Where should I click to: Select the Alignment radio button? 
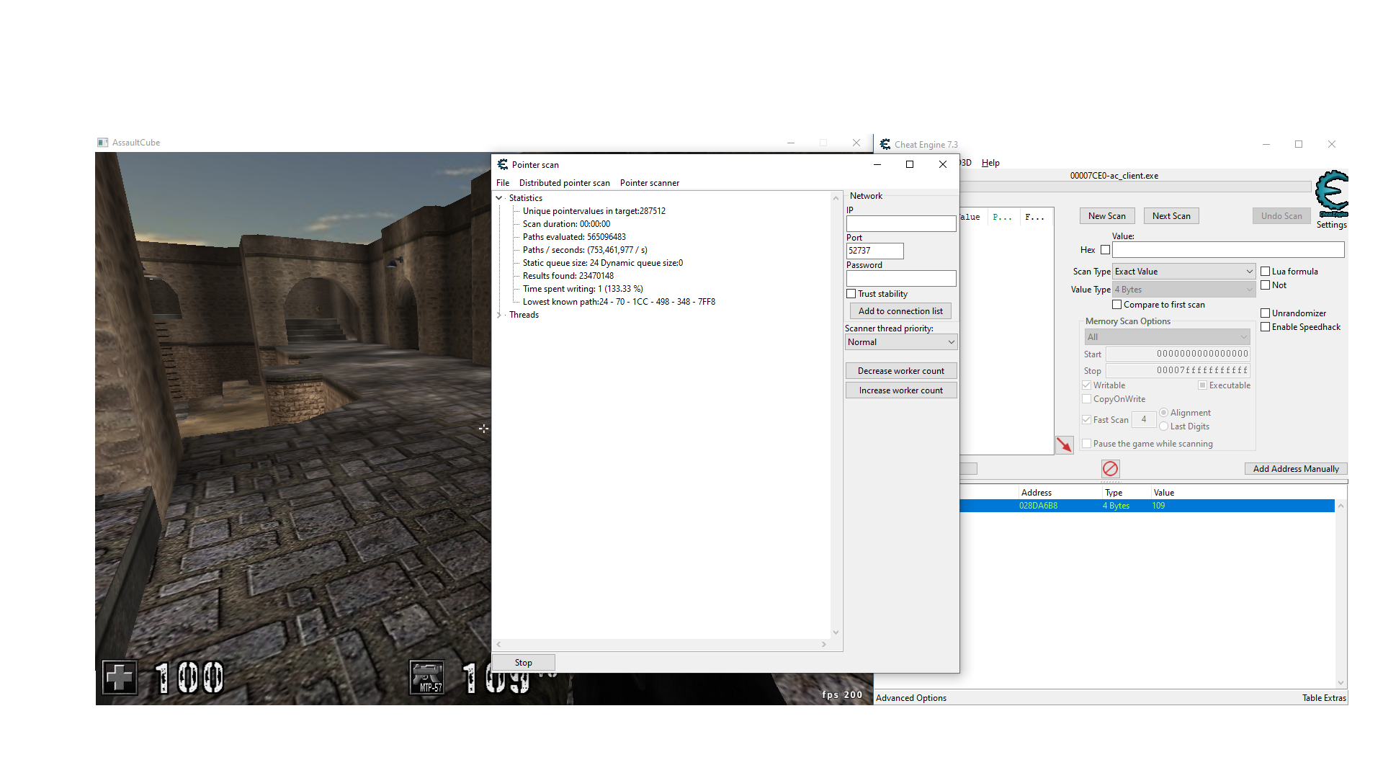pos(1163,413)
